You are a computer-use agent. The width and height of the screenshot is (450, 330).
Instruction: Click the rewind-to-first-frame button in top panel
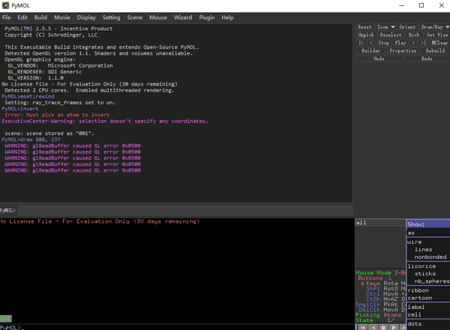coord(361,43)
